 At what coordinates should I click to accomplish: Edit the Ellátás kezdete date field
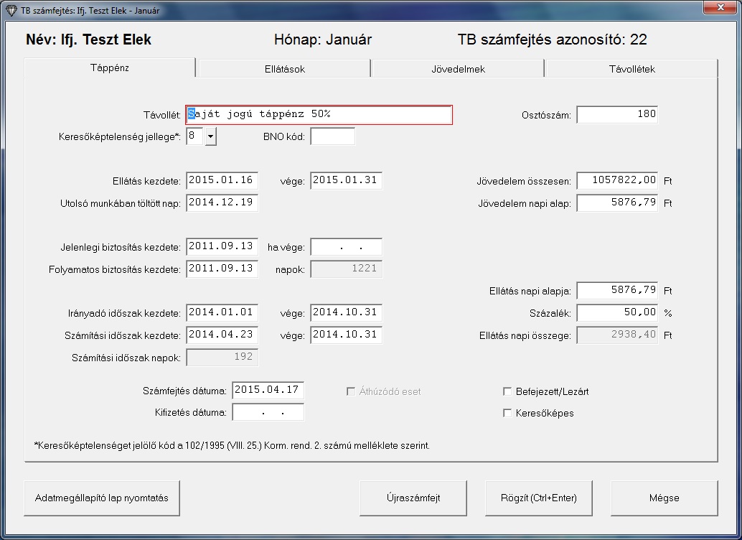point(222,181)
